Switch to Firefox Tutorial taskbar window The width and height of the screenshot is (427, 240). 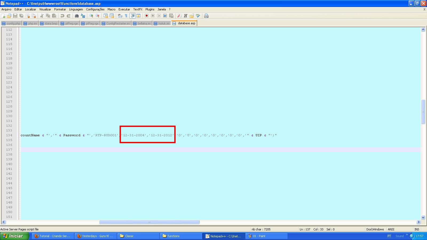click(53, 236)
